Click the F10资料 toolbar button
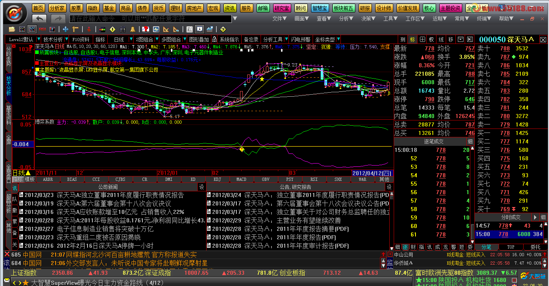Viewport: 549px width, 286px height. [81, 39]
